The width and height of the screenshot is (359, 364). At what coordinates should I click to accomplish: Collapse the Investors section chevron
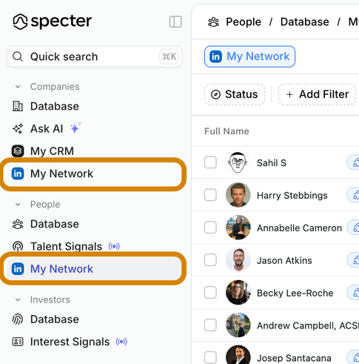click(18, 300)
